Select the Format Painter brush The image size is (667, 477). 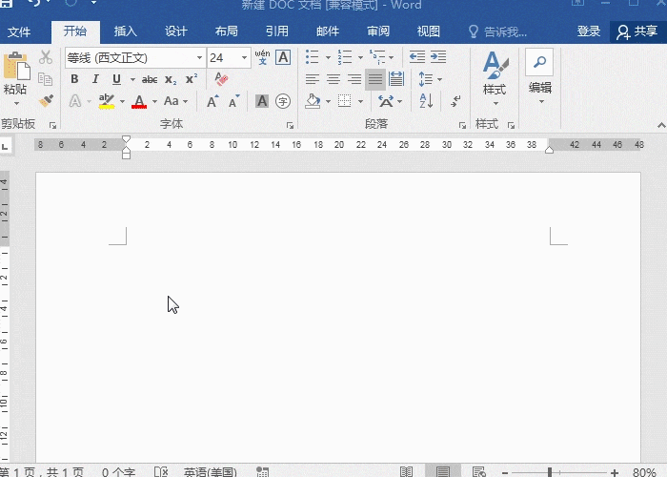tap(46, 101)
